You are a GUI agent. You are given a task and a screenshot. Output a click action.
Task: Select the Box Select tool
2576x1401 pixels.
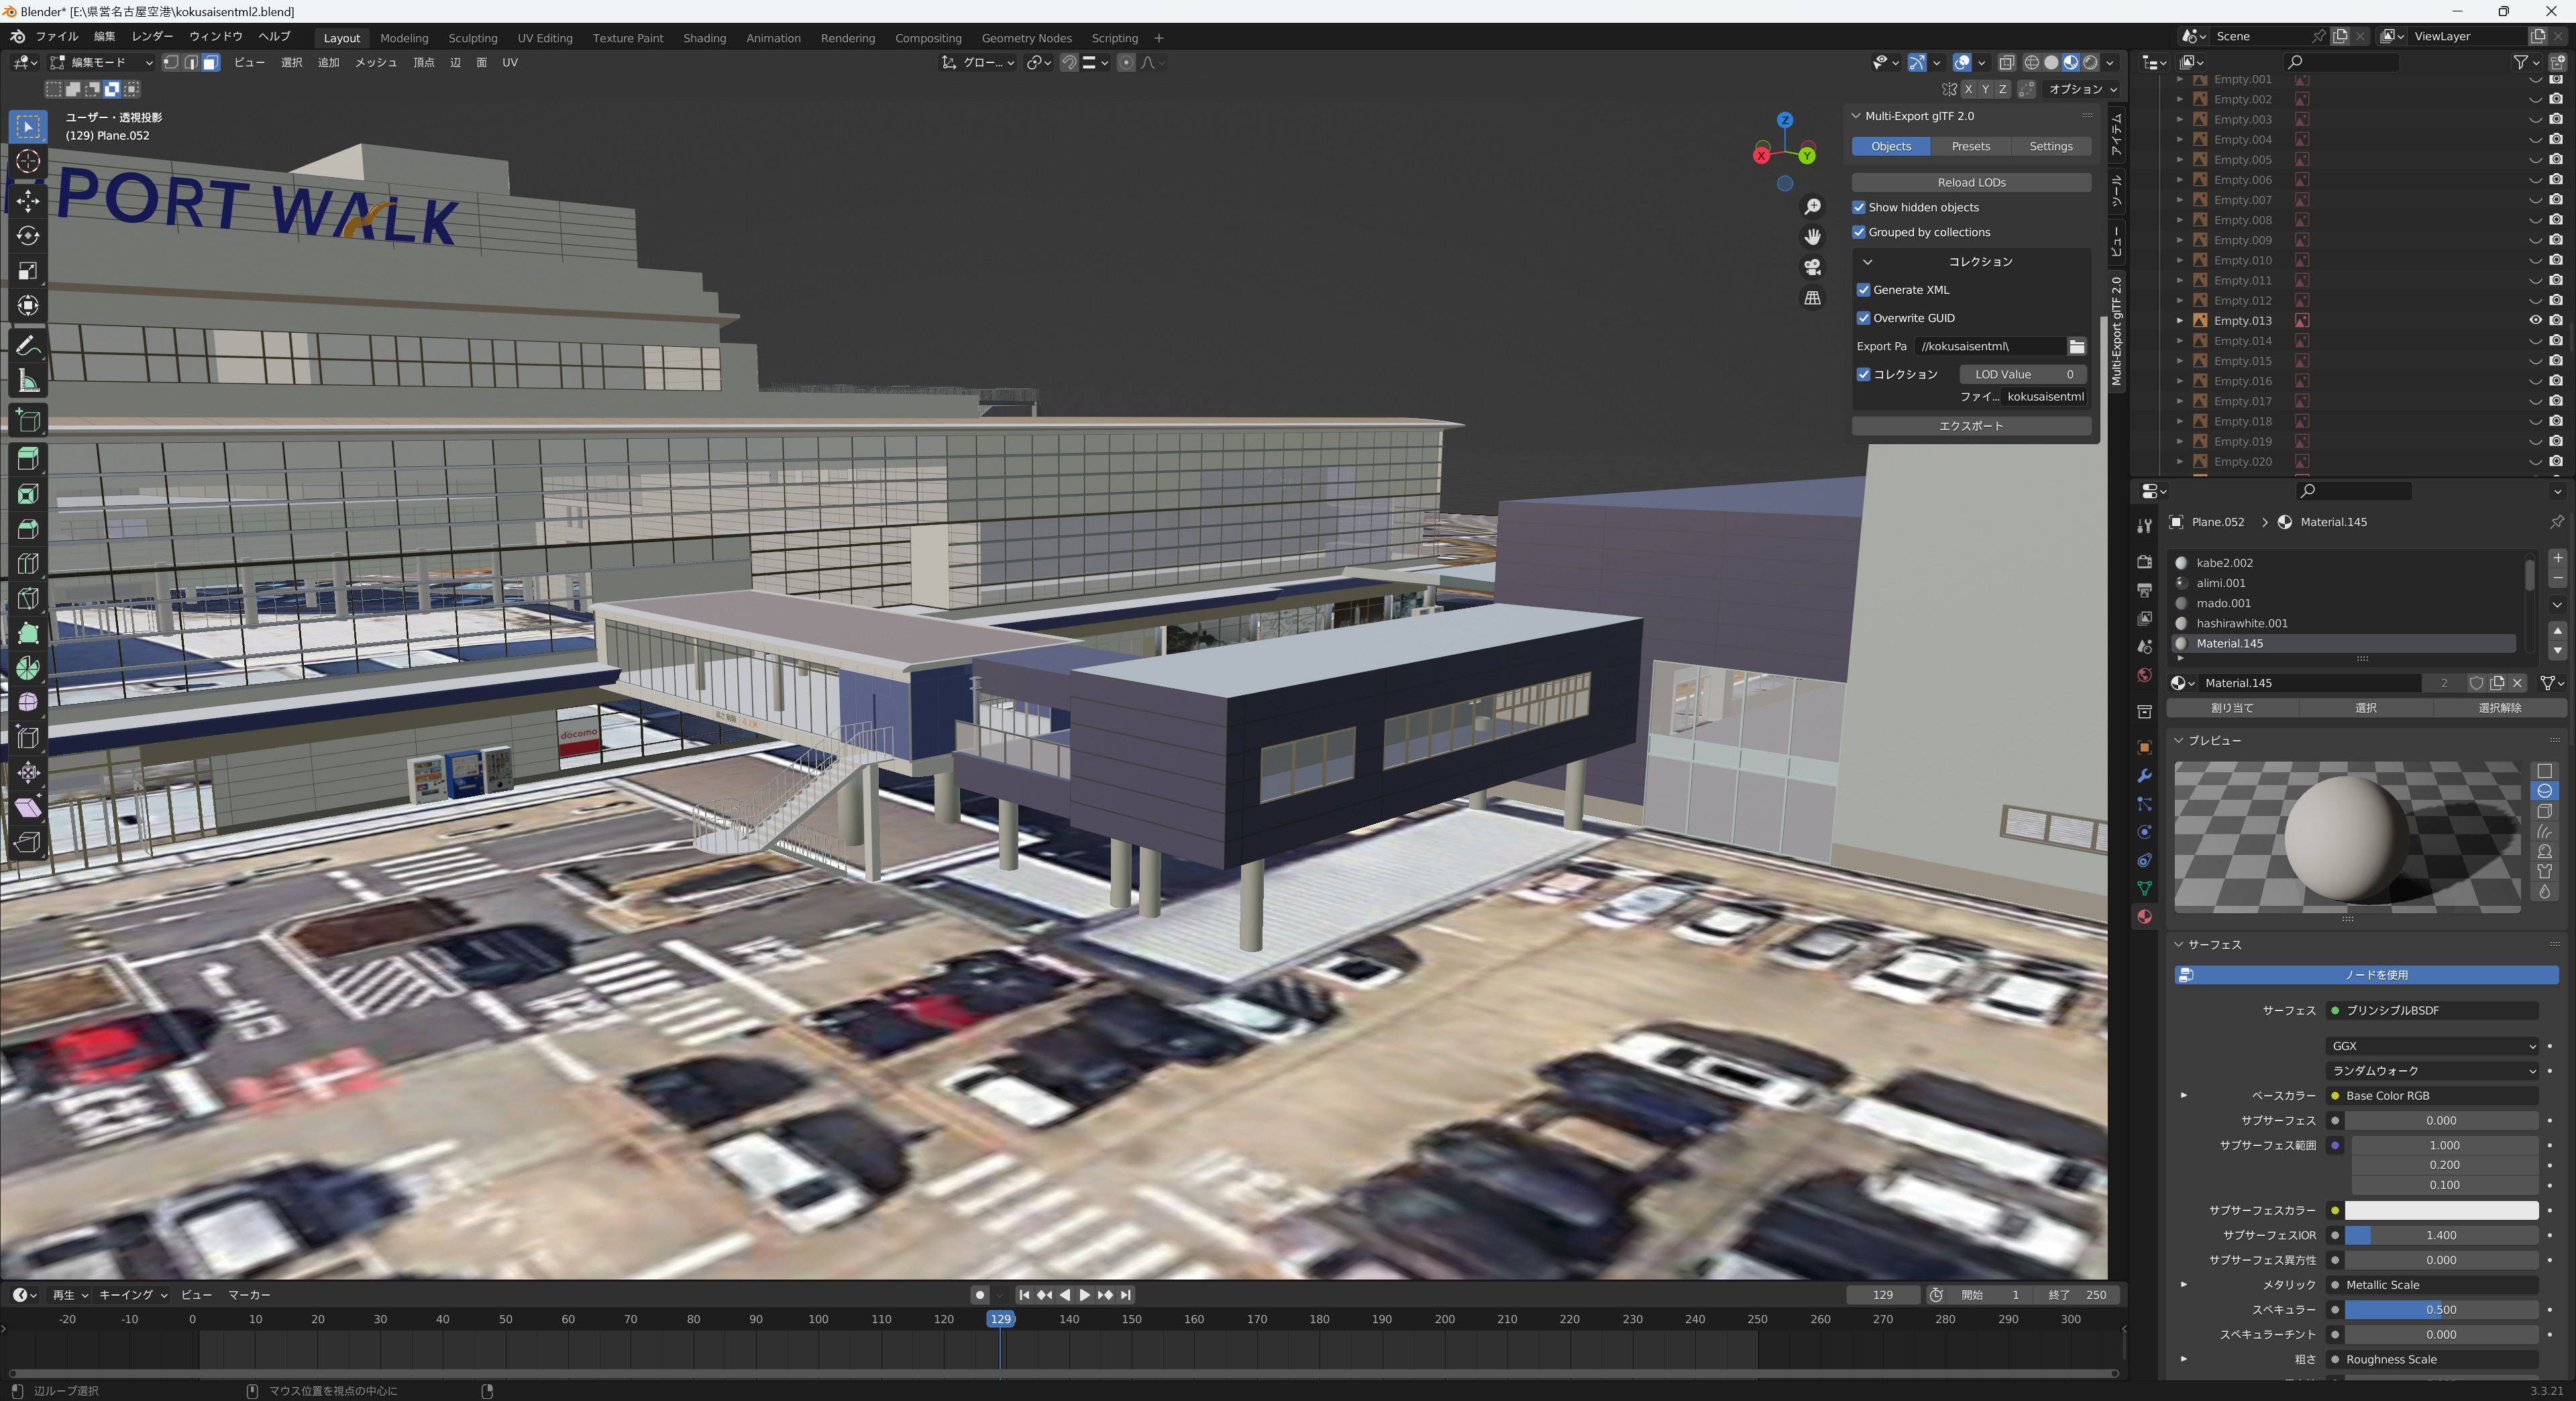click(x=28, y=127)
